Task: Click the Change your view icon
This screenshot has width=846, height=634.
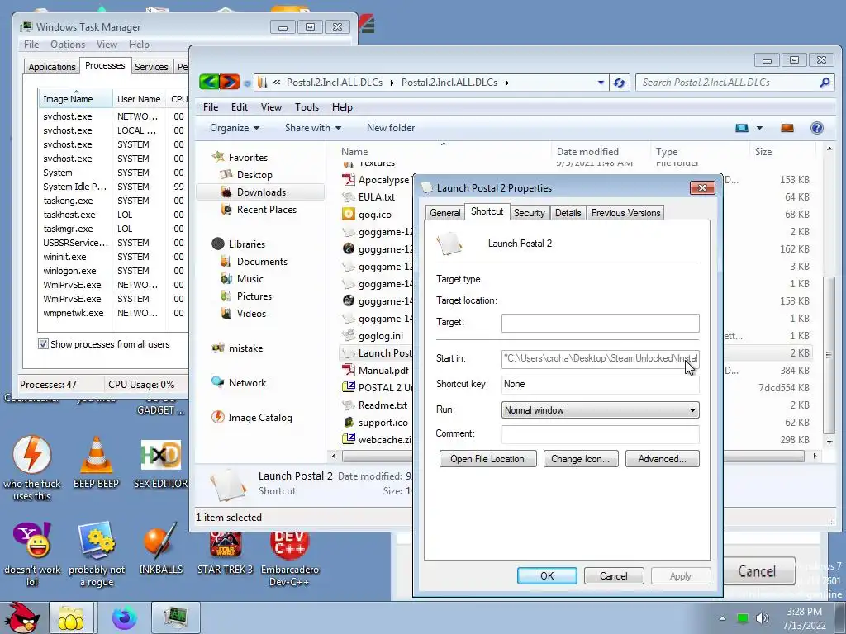Action: (x=742, y=128)
